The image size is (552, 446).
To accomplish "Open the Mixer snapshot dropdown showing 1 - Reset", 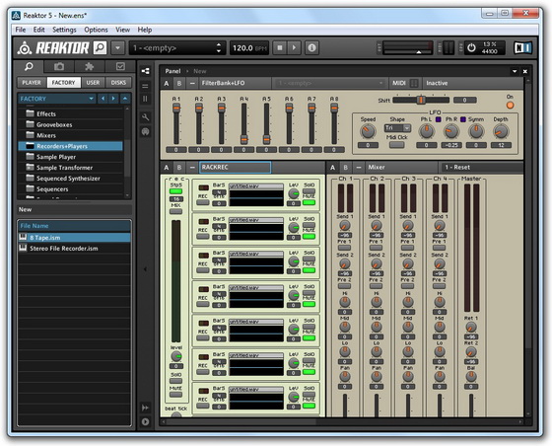I will pyautogui.click(x=481, y=168).
